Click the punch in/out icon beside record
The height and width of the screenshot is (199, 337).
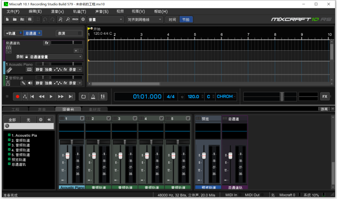pyautogui.click(x=25, y=97)
